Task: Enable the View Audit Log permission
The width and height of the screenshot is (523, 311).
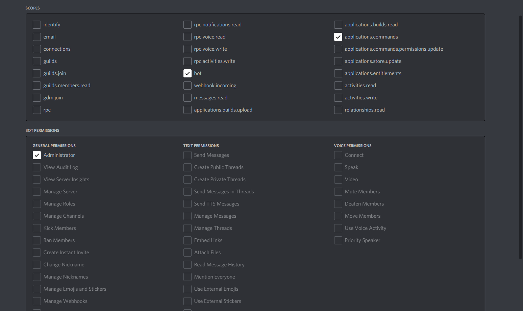Action: [36, 167]
